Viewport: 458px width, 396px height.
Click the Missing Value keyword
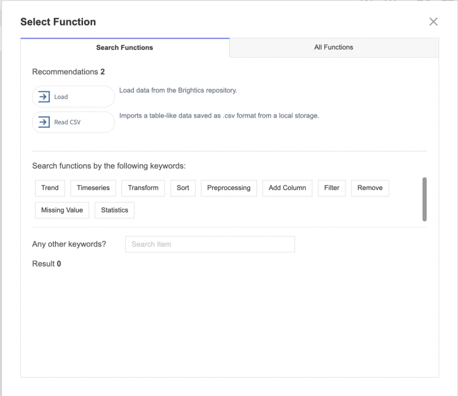62,211
